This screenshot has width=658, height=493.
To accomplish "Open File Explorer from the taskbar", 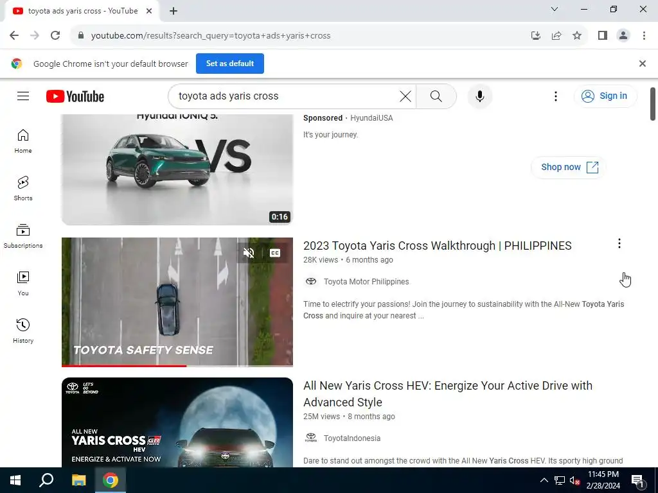I will pyautogui.click(x=78, y=480).
